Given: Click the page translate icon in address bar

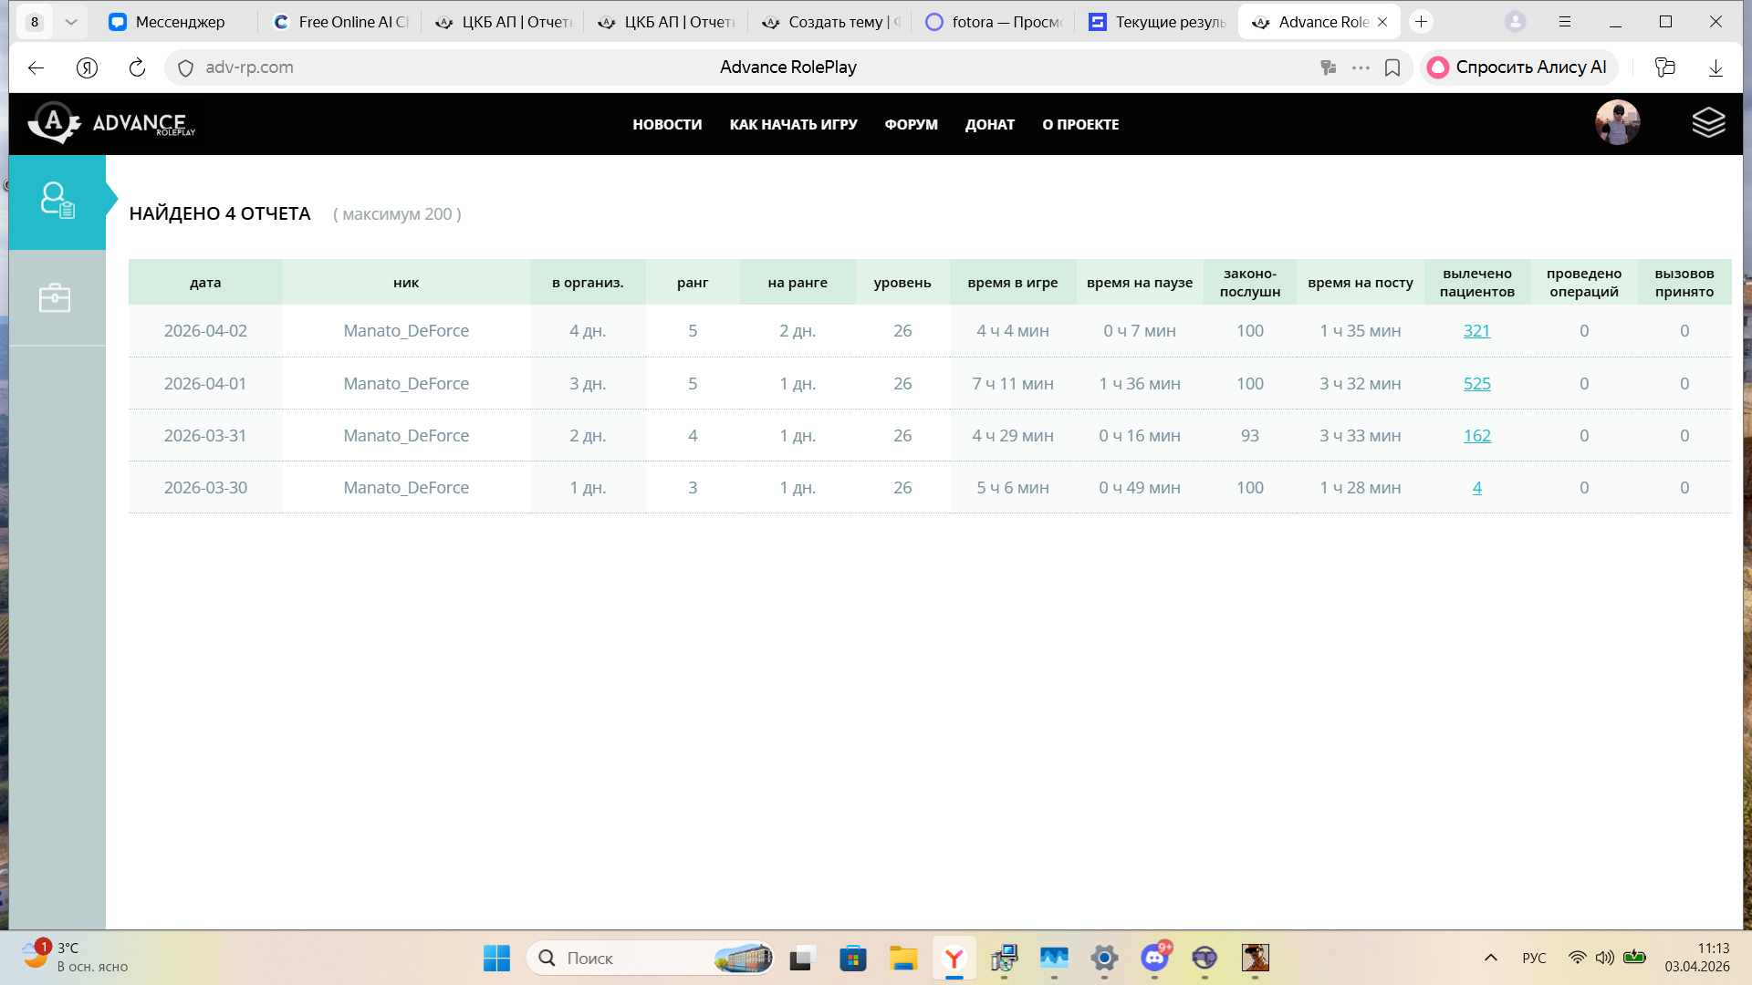Looking at the screenshot, I should (1329, 67).
